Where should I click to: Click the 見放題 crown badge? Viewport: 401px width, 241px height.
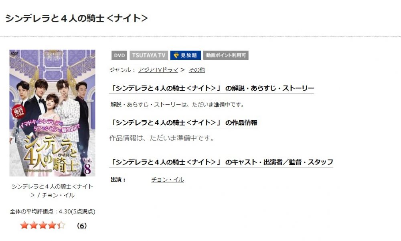coord(185,55)
